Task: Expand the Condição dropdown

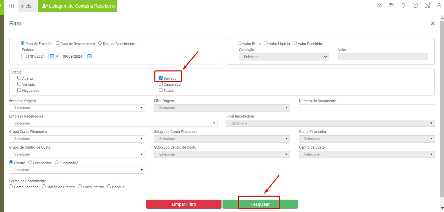Action: pos(284,57)
